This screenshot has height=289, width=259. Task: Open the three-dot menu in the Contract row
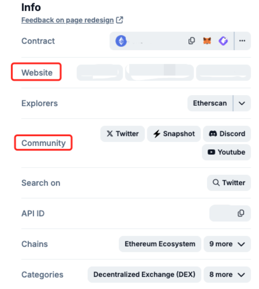tap(242, 41)
